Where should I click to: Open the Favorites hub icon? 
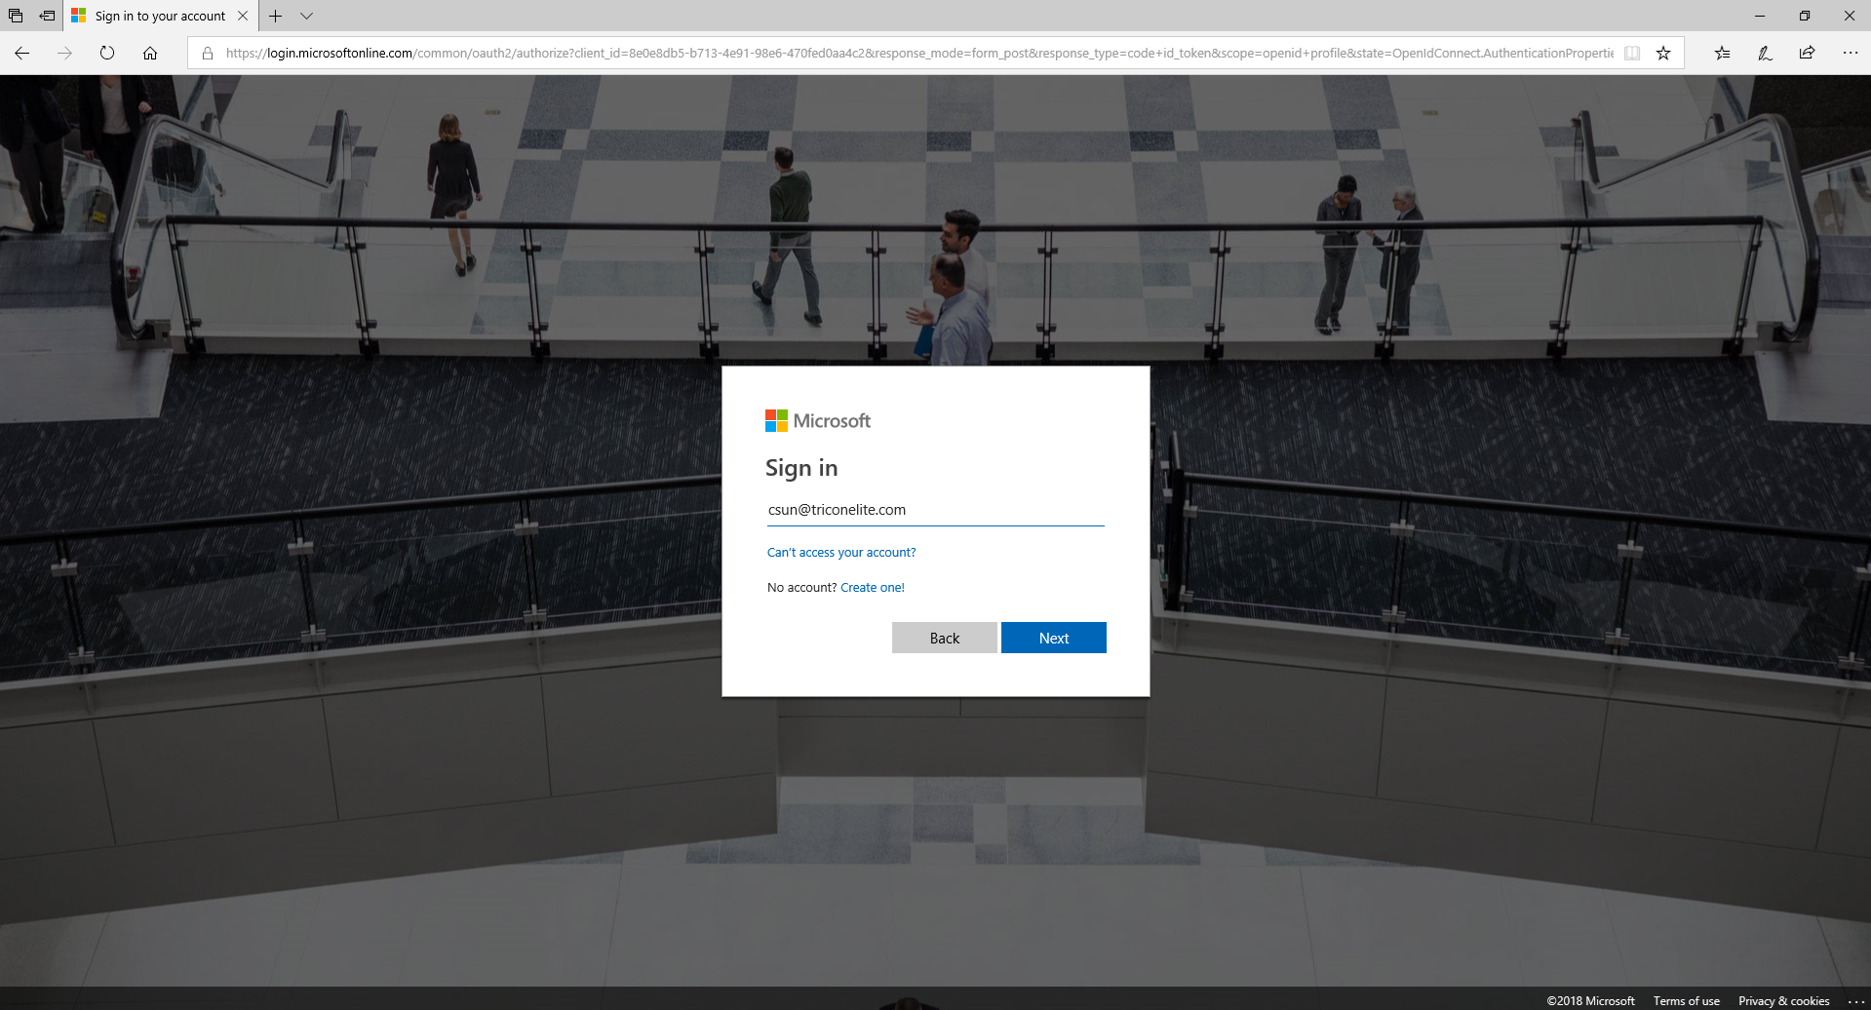pyautogui.click(x=1723, y=53)
